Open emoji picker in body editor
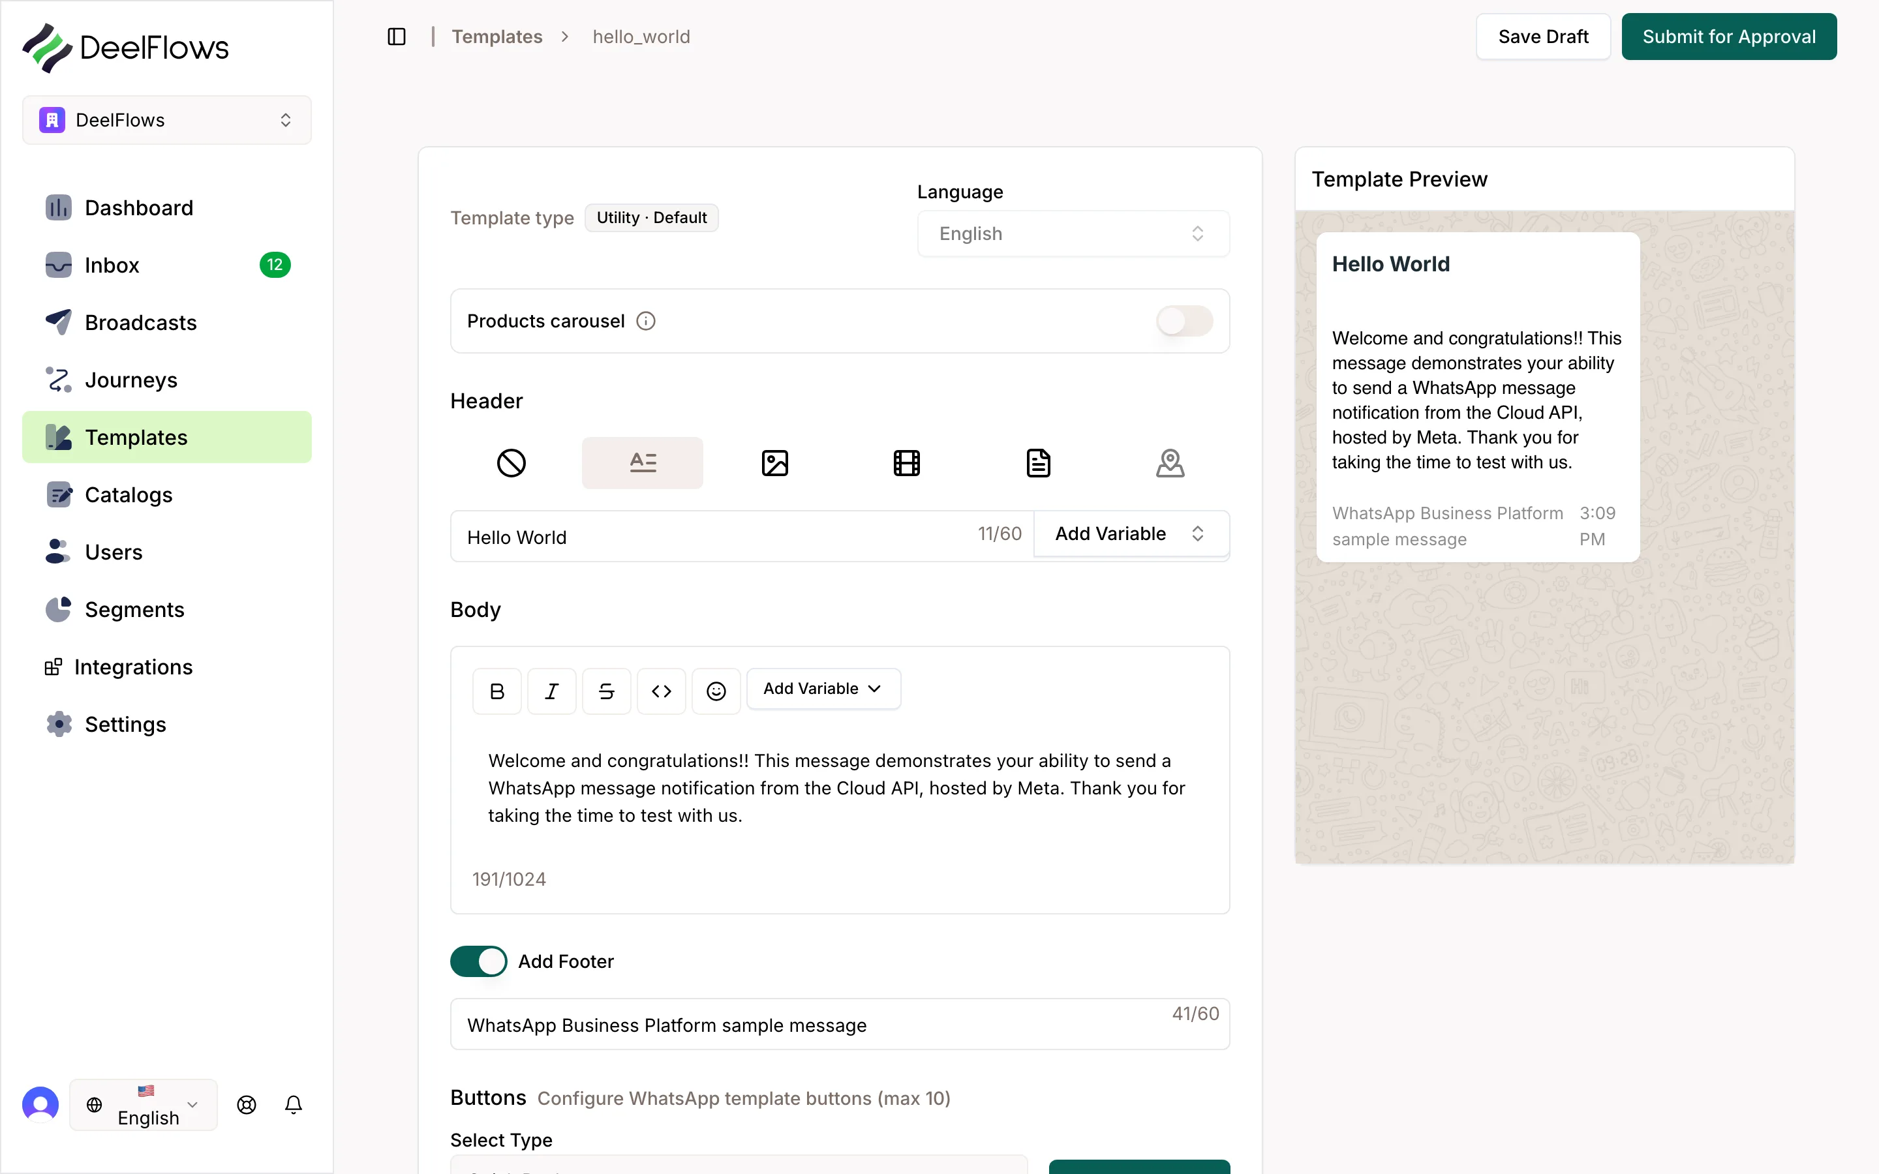The image size is (1879, 1174). click(x=716, y=690)
